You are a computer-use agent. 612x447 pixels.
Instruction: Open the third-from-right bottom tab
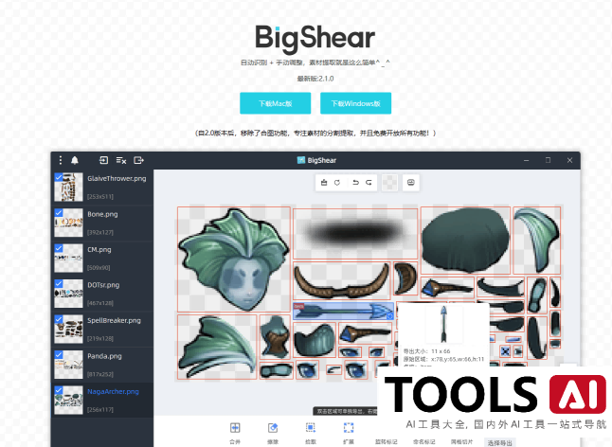click(423, 441)
